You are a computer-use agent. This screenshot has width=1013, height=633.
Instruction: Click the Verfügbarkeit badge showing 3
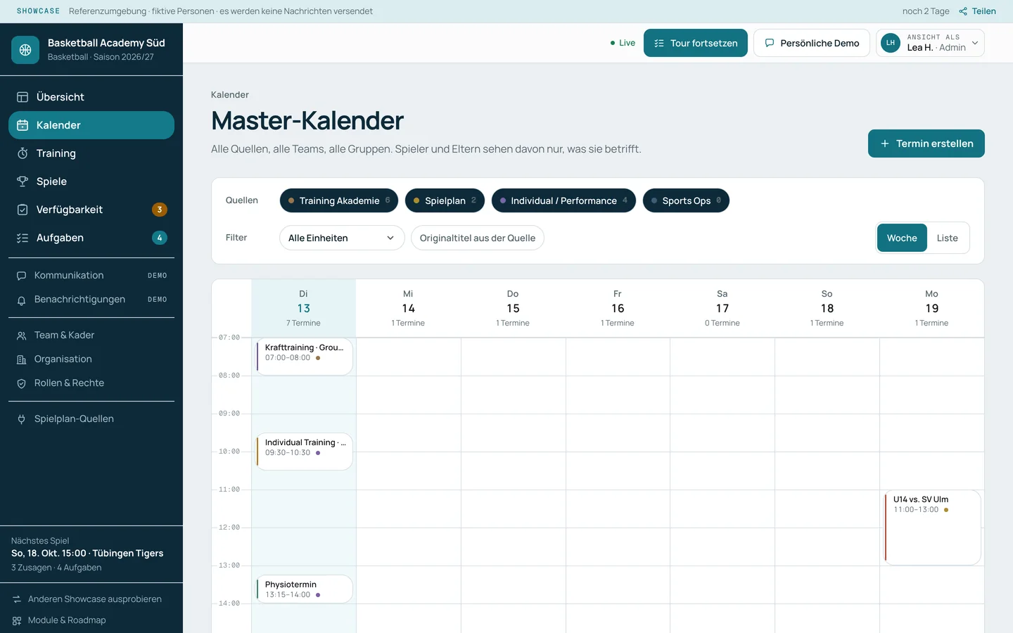[x=160, y=210]
